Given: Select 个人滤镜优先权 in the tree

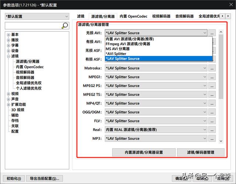Looking at the screenshot, I should 29,88.
